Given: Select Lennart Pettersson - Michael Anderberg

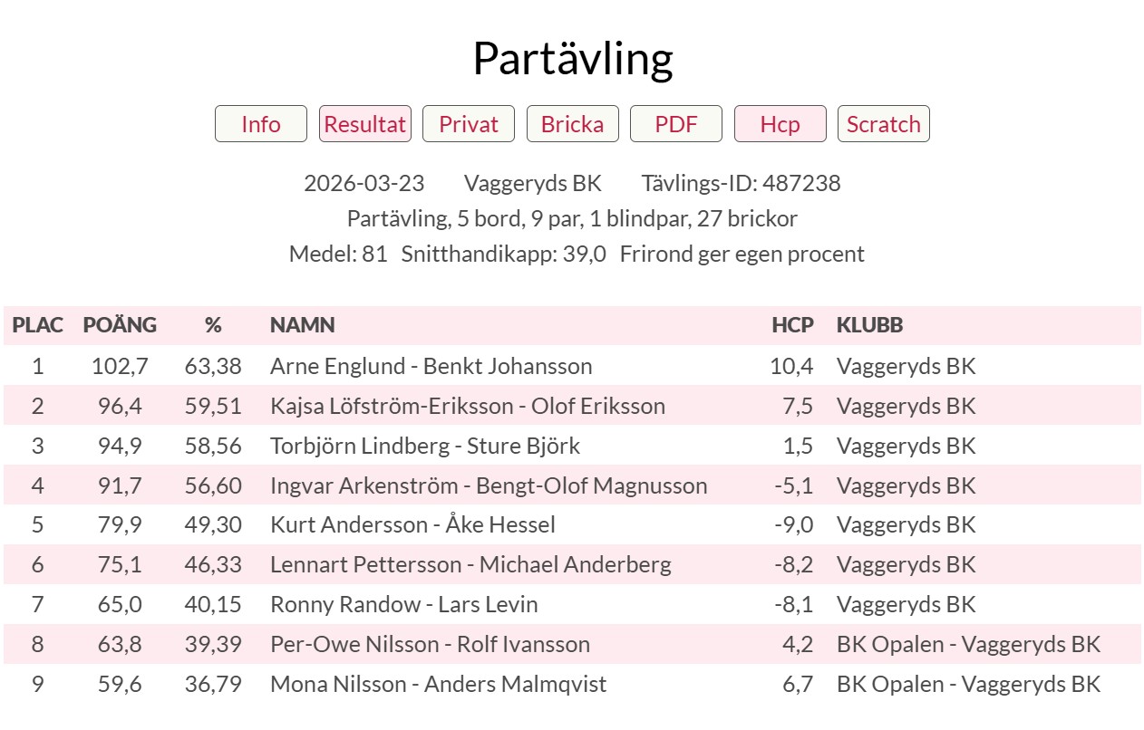Looking at the screenshot, I should tap(470, 565).
